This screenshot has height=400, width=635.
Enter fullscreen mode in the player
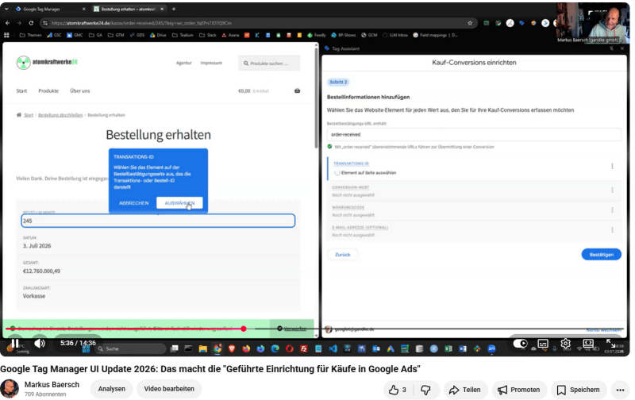coord(610,344)
